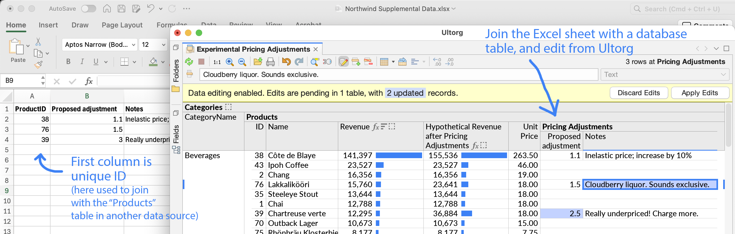Screen dimensions: 735x234
Task: Click the form view icon left of value field
Action: (x=190, y=74)
